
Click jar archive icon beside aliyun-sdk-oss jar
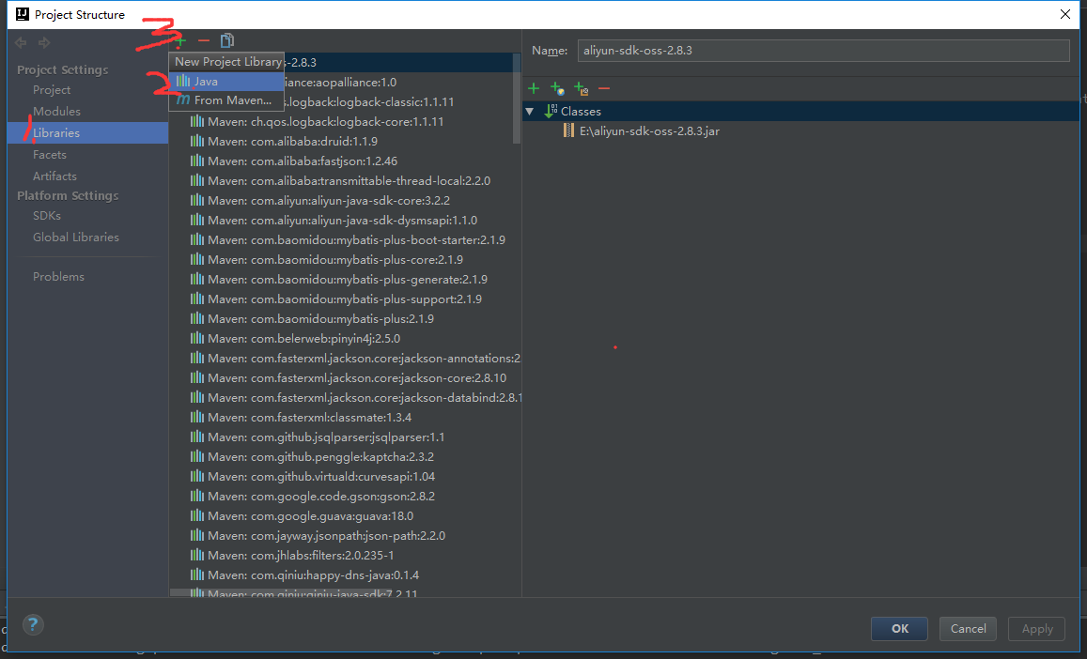pyautogui.click(x=568, y=130)
